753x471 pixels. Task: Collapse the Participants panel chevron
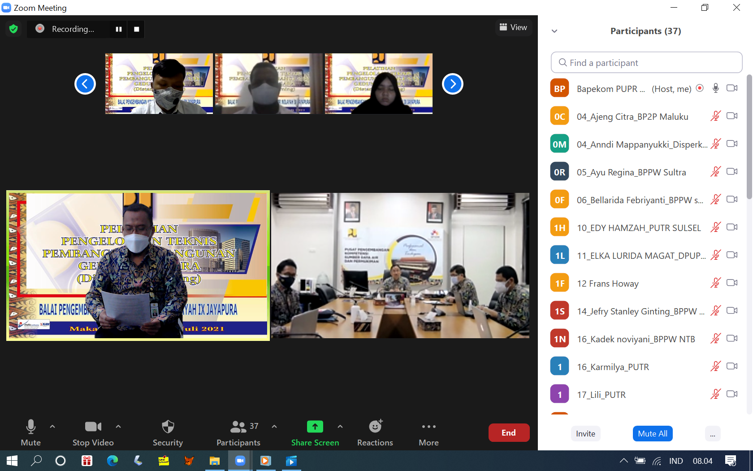coord(554,31)
